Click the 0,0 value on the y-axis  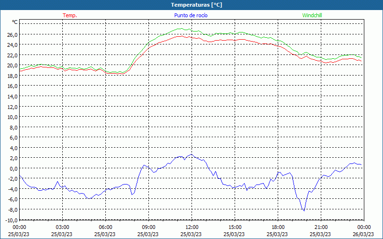tap(14, 169)
